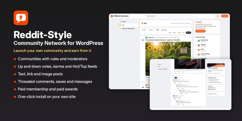Select the Rising feed tab
This screenshot has height=121, width=242.
click(164, 30)
